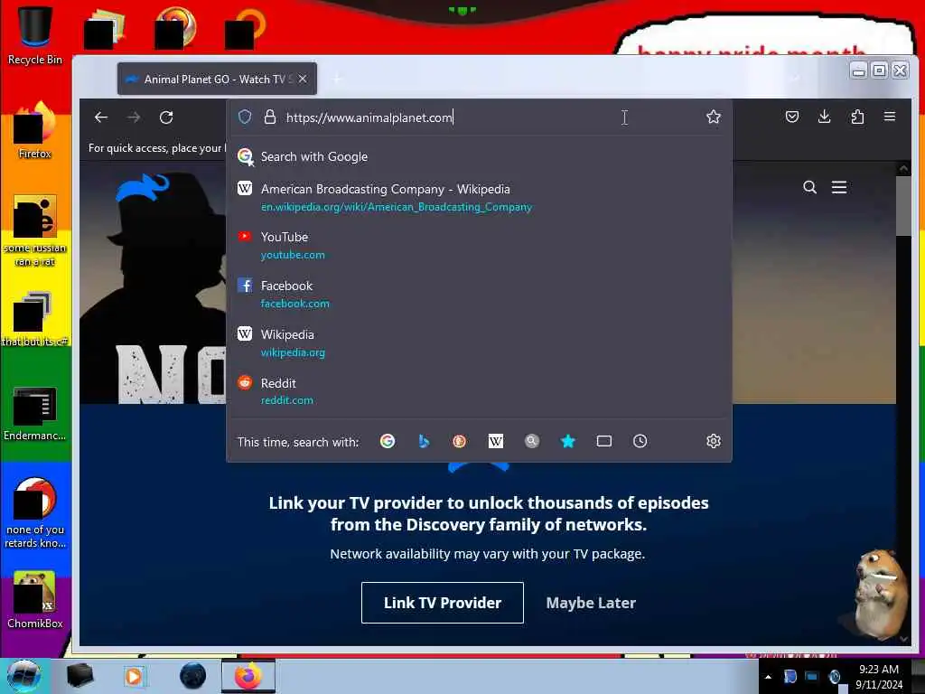This screenshot has width=925, height=694.
Task: Open 'some russian ran a rat' desktop icon
Action: coord(35,231)
